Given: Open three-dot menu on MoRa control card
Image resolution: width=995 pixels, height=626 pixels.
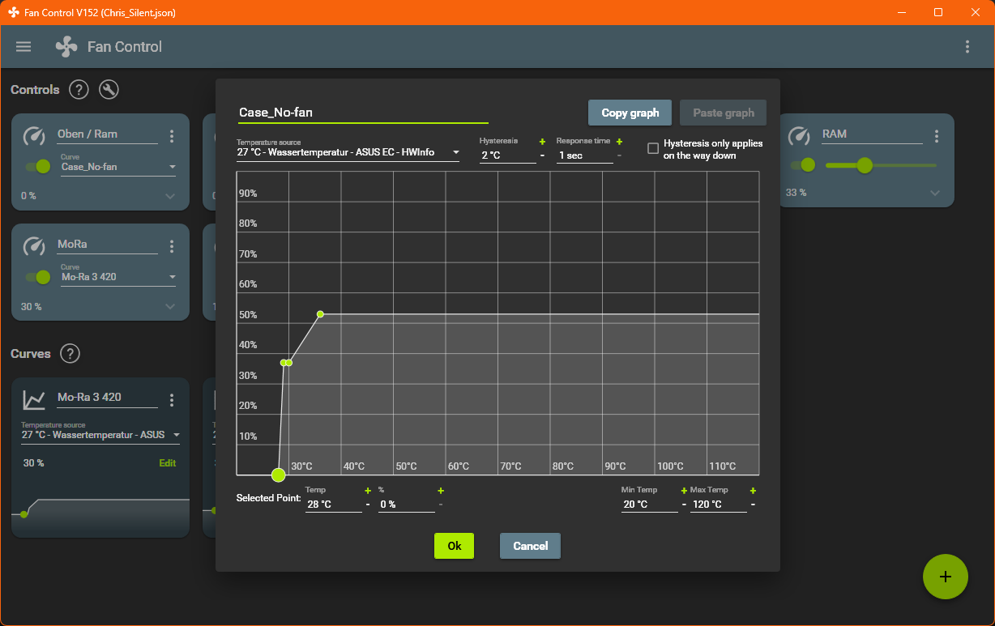Looking at the screenshot, I should point(172,246).
